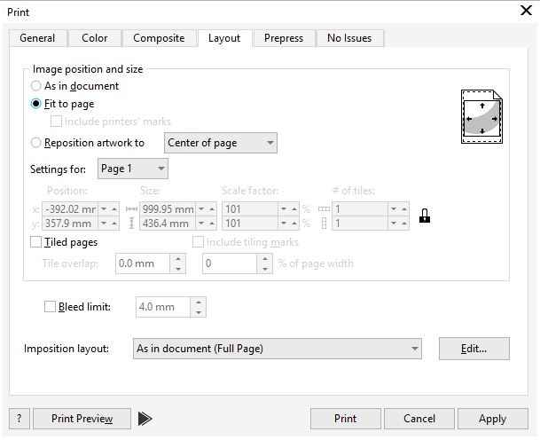
Task: Enable the Tiled pages checkbox
Action: click(x=36, y=241)
